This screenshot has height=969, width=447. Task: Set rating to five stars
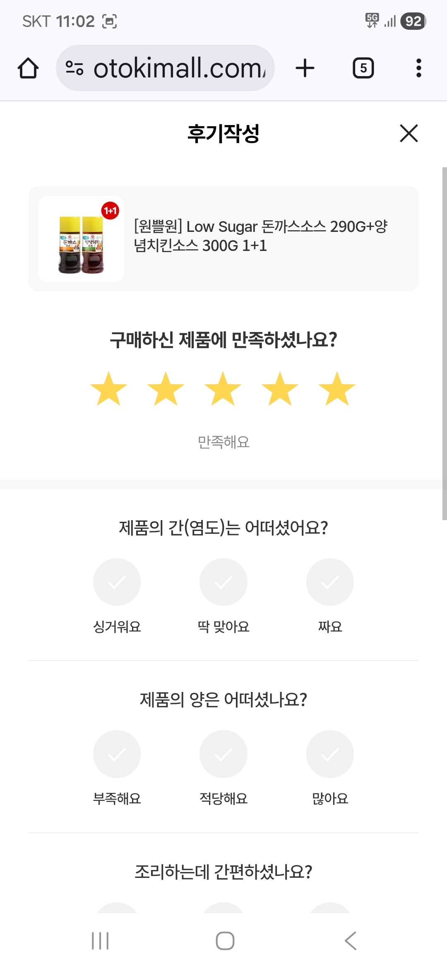tap(337, 389)
